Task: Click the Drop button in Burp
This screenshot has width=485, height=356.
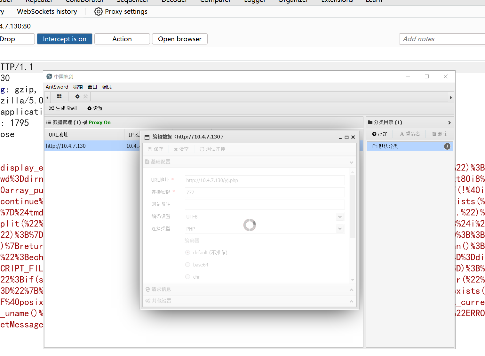Action: point(16,39)
